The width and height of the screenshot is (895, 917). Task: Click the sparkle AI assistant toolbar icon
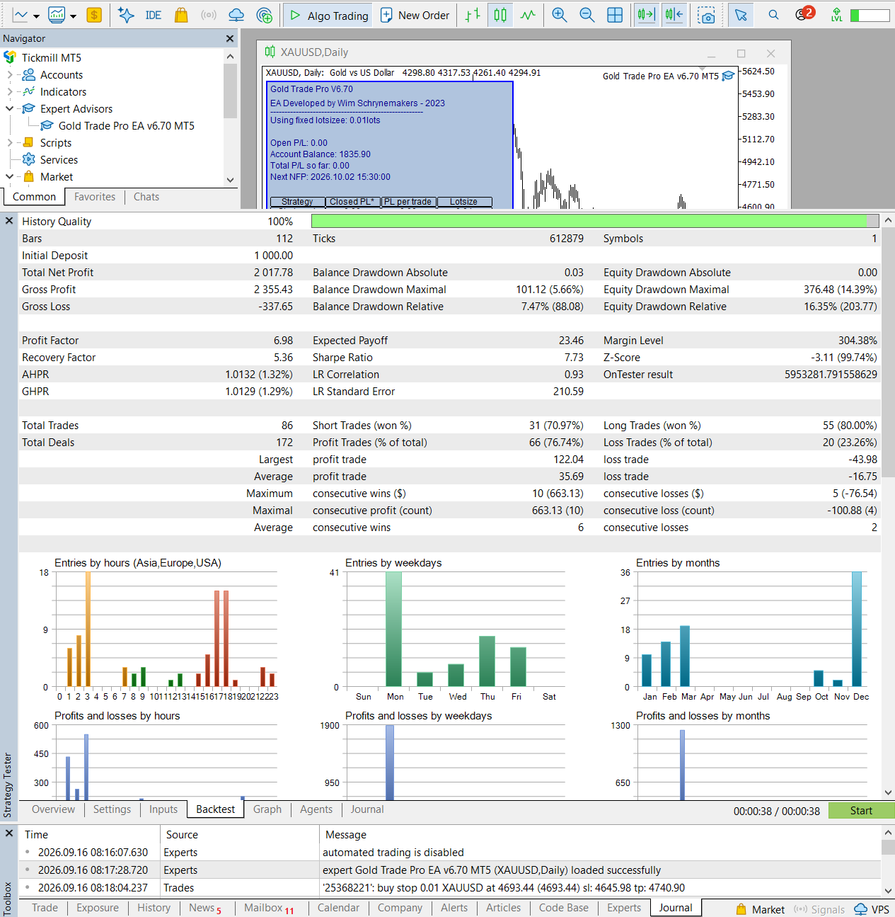126,15
